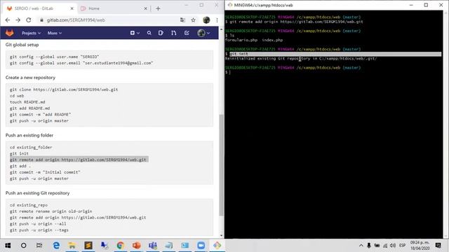Go back in the Chrome browser
This screenshot has width=449, height=252.
coord(8,20)
